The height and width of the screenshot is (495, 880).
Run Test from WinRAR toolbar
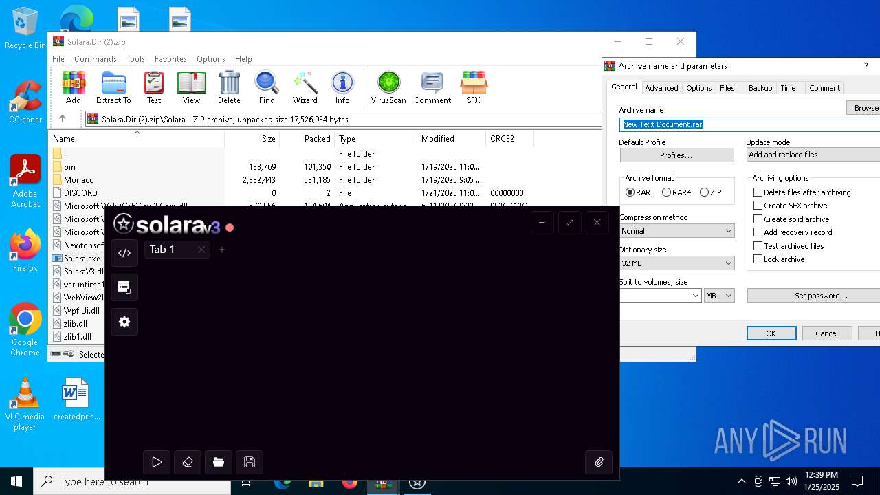click(x=154, y=87)
